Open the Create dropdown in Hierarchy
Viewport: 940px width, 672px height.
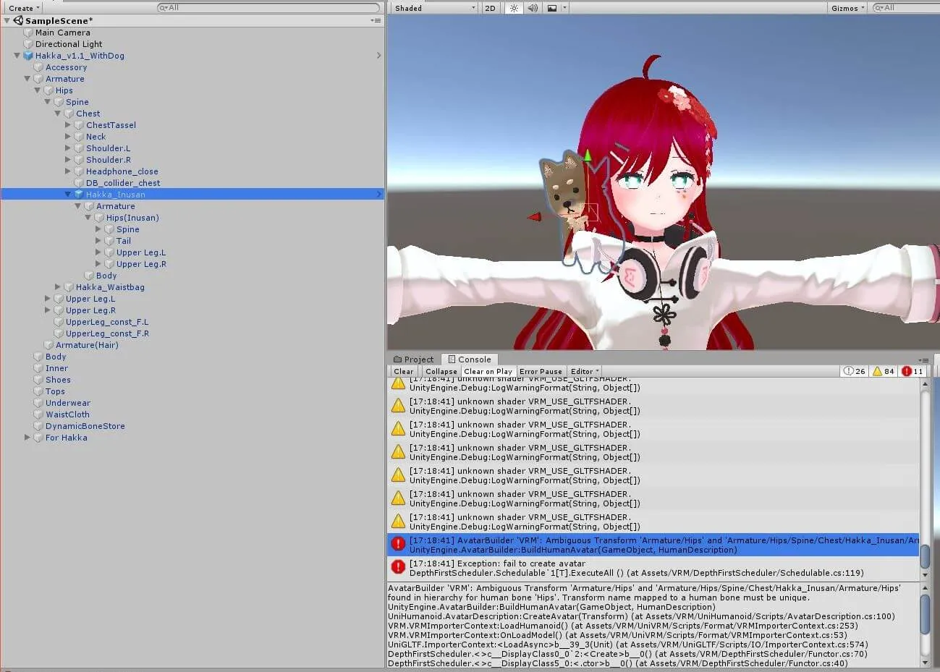[x=24, y=8]
